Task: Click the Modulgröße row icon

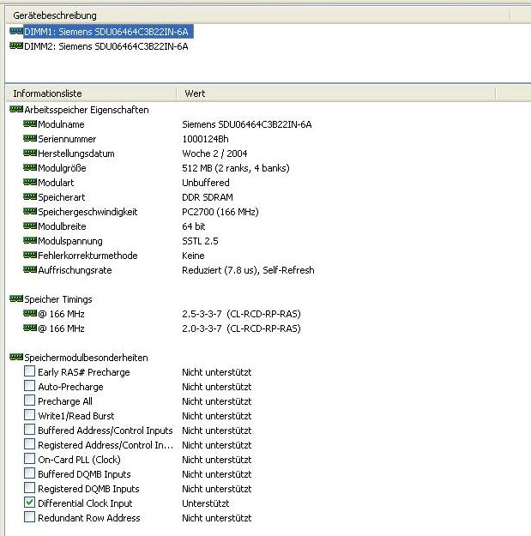Action: 30,167
